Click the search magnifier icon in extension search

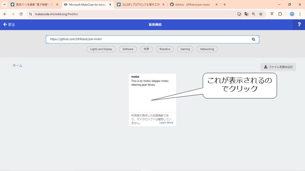(253, 39)
